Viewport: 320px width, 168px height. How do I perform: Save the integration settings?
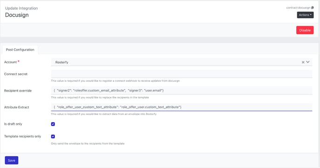point(12,160)
